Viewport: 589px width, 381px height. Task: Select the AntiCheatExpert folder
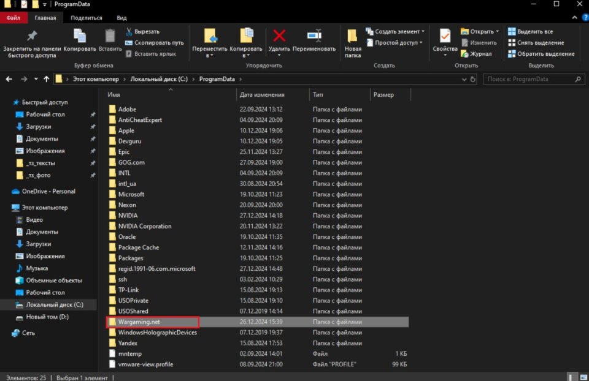tap(140, 120)
